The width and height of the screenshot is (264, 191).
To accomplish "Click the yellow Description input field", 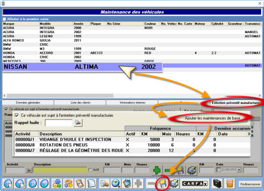I will coord(60,170).
